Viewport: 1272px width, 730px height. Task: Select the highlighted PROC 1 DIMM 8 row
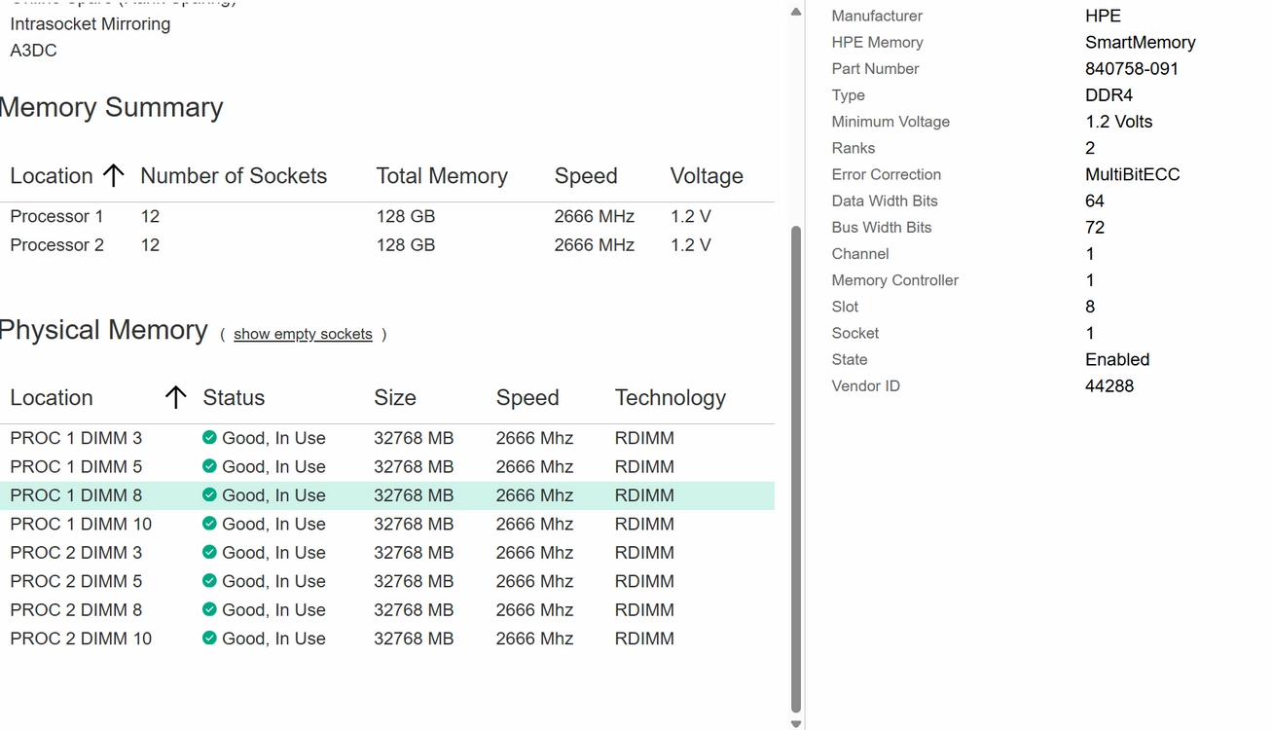tap(387, 495)
